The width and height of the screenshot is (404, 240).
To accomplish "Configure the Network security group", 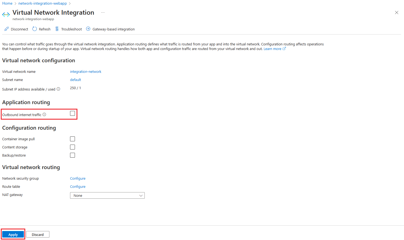I will tap(78, 178).
